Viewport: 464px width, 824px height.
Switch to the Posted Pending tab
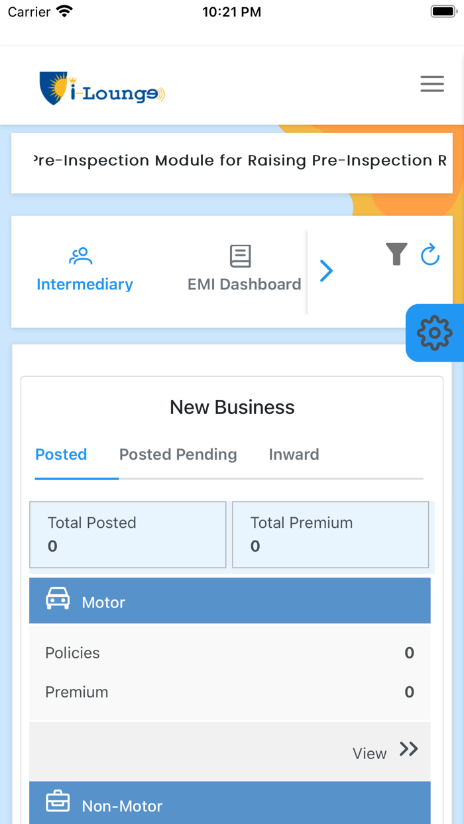pos(178,454)
